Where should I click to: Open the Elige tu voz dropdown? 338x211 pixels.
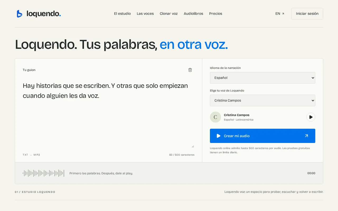pyautogui.click(x=262, y=100)
